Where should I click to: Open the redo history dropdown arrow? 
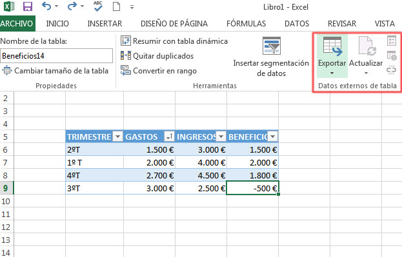click(82, 6)
